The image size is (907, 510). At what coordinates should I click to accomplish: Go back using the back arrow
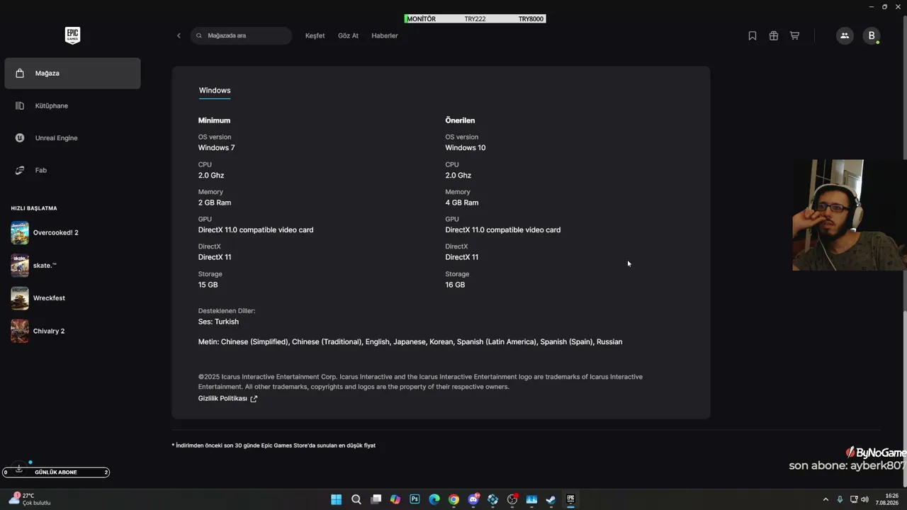(x=179, y=35)
